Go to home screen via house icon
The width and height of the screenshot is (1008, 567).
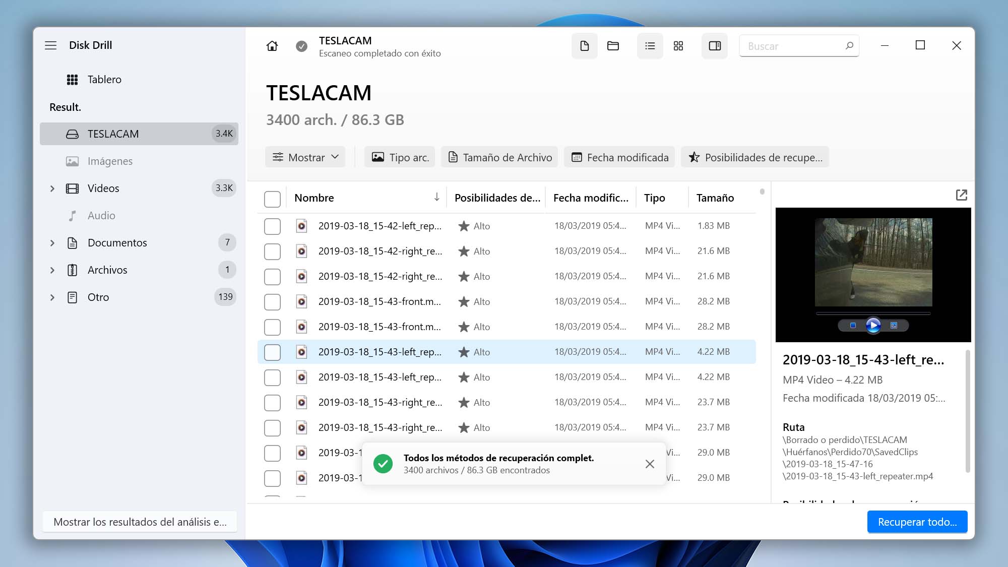pos(272,46)
